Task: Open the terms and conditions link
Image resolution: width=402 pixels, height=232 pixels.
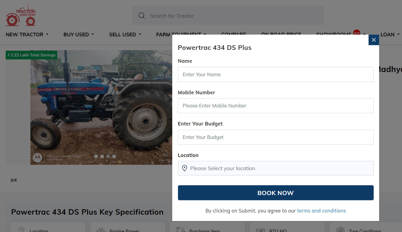Action: click(x=321, y=211)
